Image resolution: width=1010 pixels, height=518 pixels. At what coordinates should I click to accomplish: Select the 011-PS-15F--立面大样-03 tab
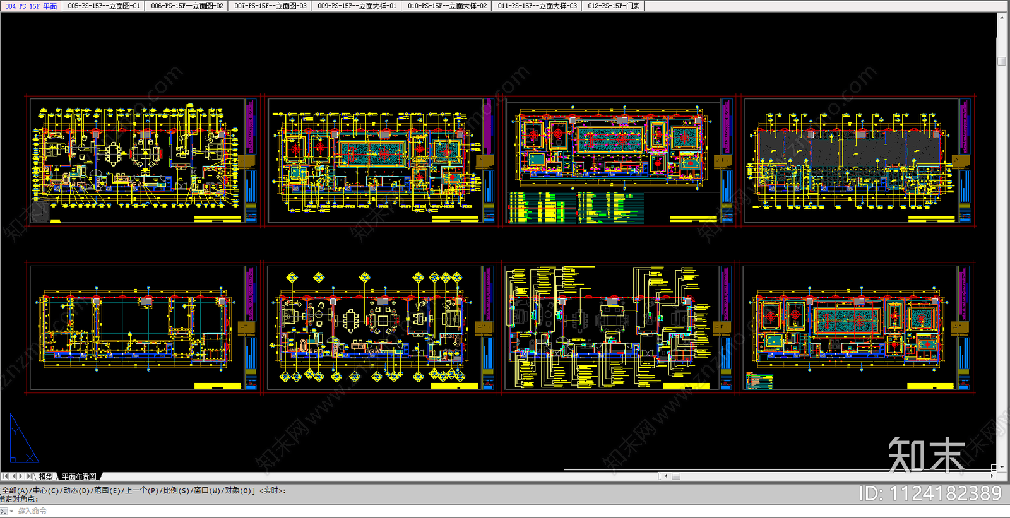(537, 6)
